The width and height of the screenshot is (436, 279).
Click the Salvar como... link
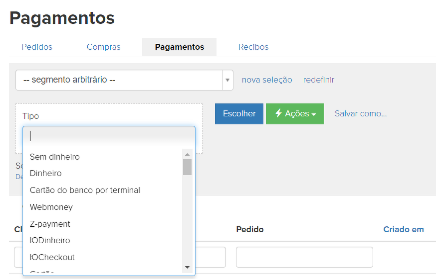361,113
